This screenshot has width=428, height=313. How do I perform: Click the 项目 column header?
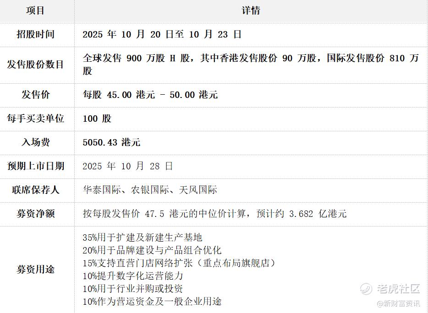click(x=35, y=11)
